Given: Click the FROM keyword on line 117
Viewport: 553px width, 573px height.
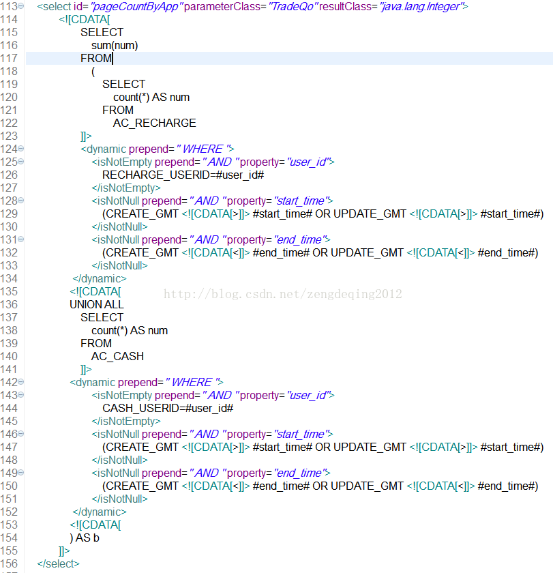Looking at the screenshot, I should [x=96, y=59].
